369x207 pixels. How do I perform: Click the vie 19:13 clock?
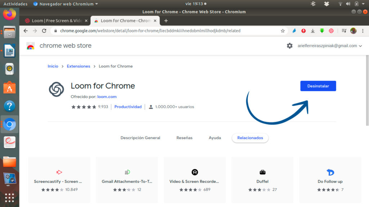tap(194, 4)
